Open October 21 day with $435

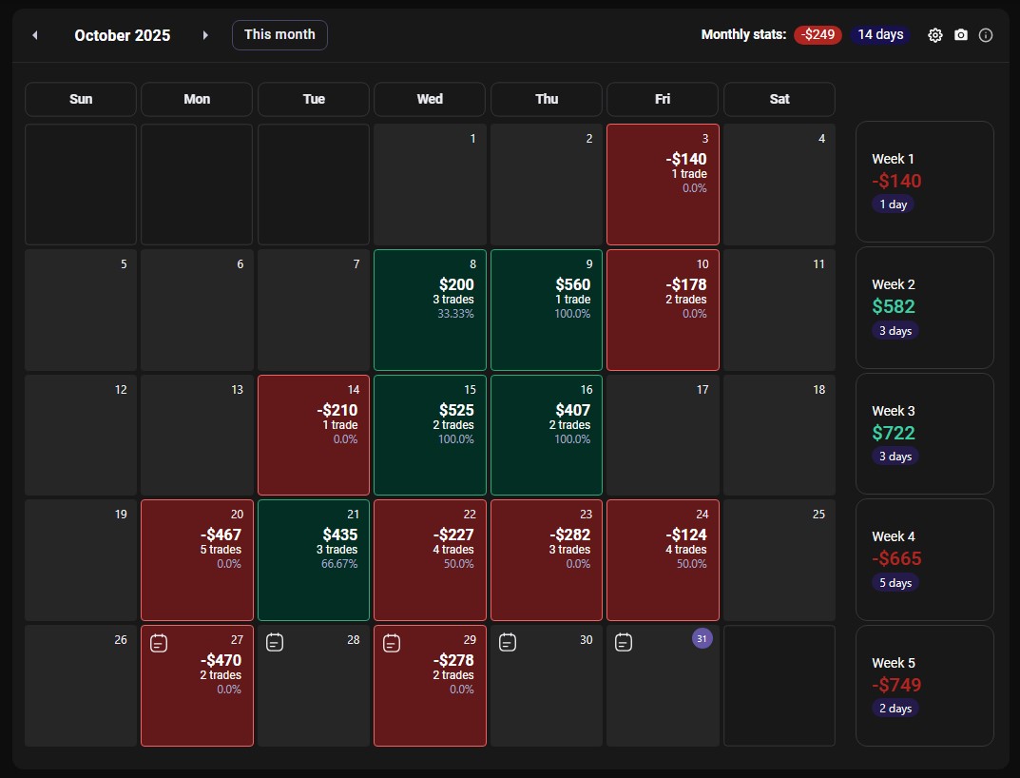tap(314, 560)
